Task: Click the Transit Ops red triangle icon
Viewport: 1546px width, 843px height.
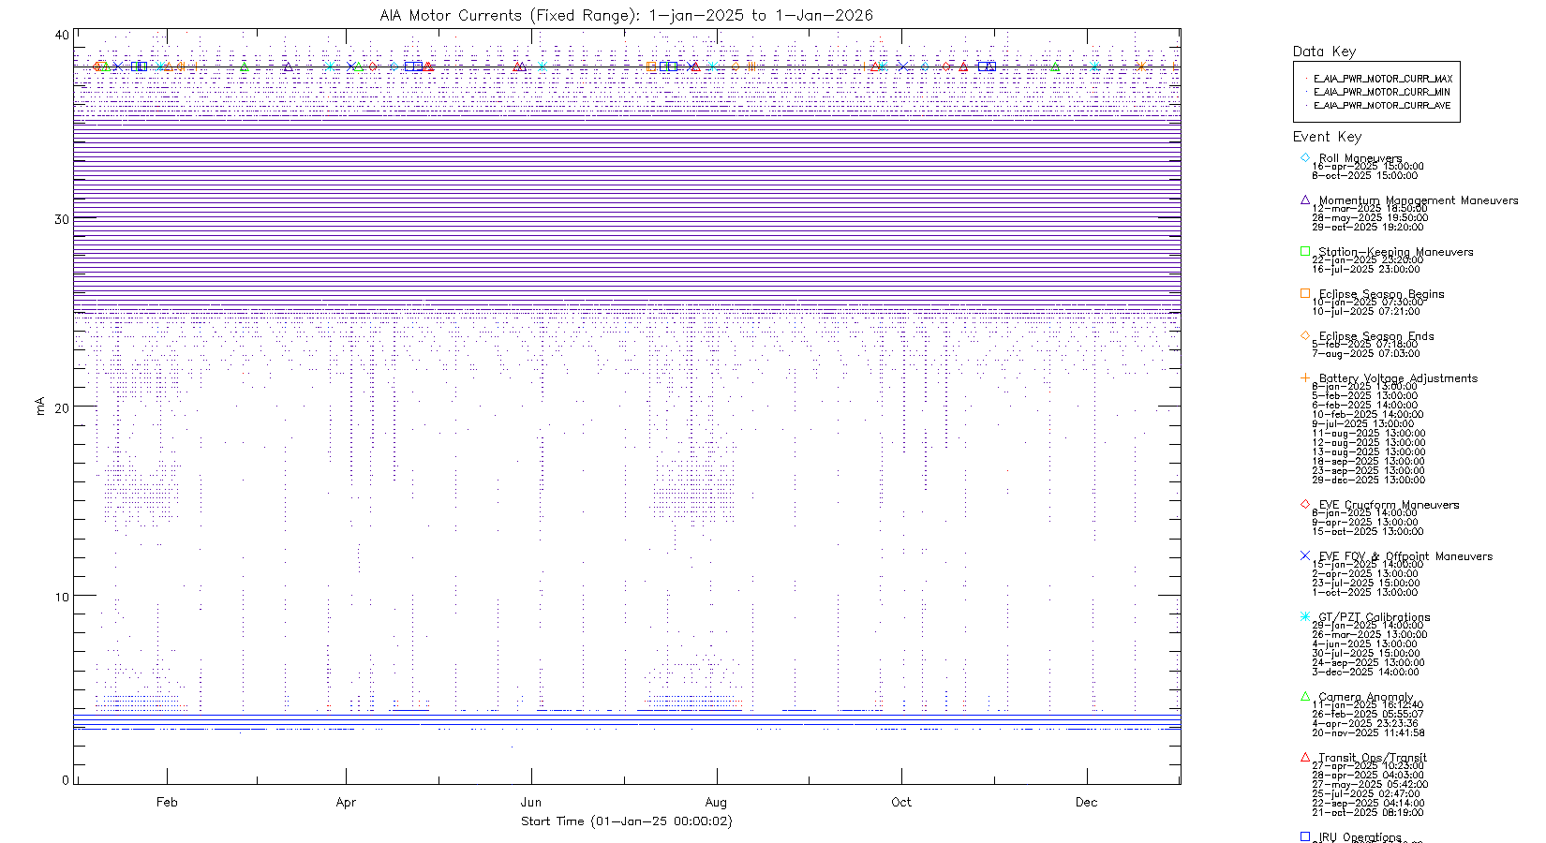Action: pyautogui.click(x=1305, y=757)
